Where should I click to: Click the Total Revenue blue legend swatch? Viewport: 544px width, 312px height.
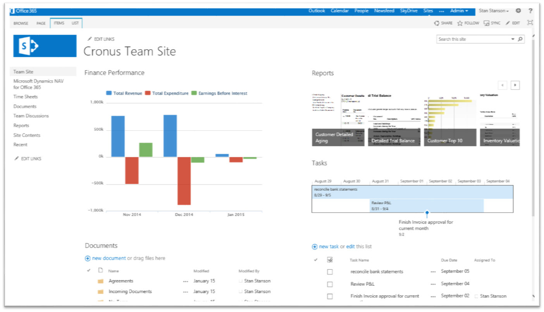pyautogui.click(x=109, y=93)
